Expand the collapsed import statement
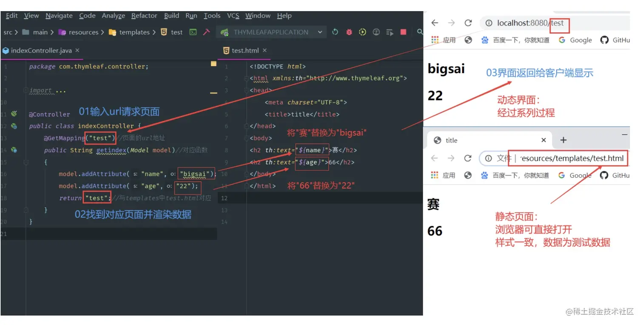 (26, 91)
